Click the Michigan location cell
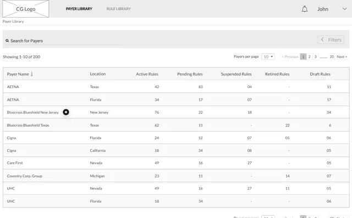 [97, 176]
